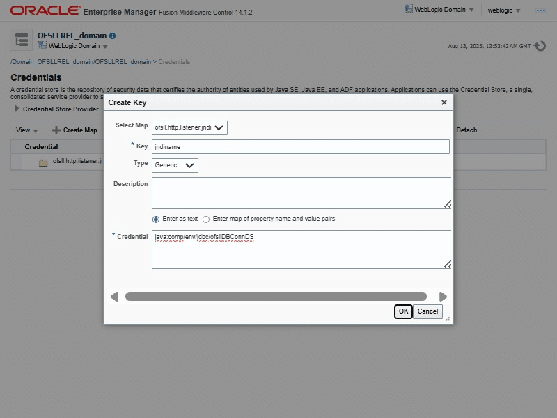
Task: Open the target navigation tree icon
Action: [x=22, y=40]
